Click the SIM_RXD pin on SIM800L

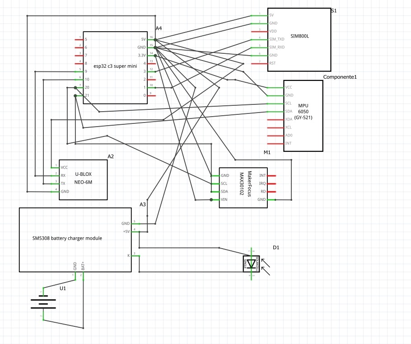click(260, 47)
